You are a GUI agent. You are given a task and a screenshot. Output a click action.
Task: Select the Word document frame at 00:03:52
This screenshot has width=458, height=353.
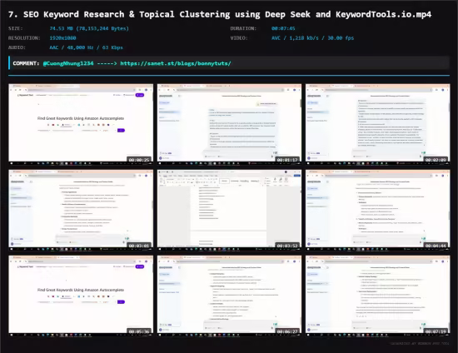click(x=229, y=210)
